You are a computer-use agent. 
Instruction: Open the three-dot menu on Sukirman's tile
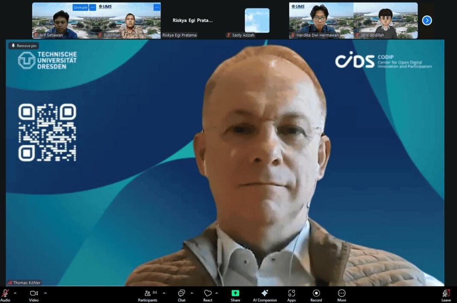pos(157,7)
